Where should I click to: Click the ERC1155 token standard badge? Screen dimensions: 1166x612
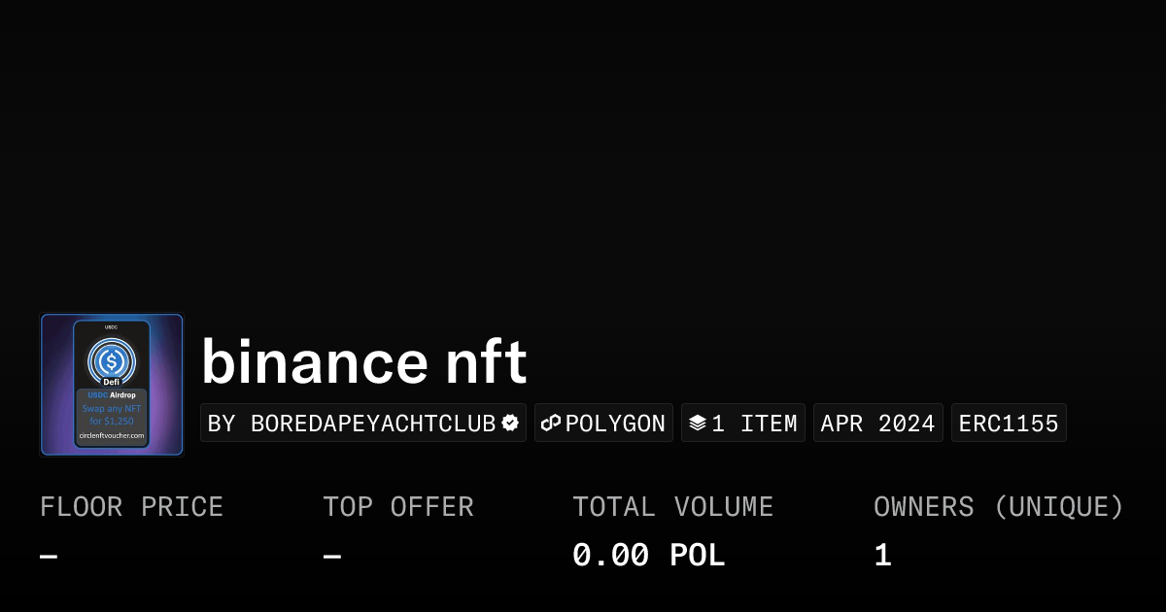pos(1009,423)
